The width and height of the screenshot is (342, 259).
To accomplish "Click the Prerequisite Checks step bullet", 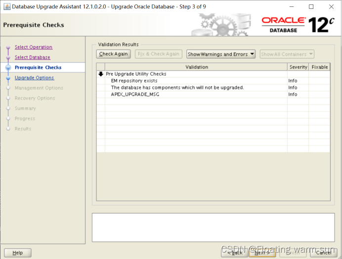I will click(8, 68).
